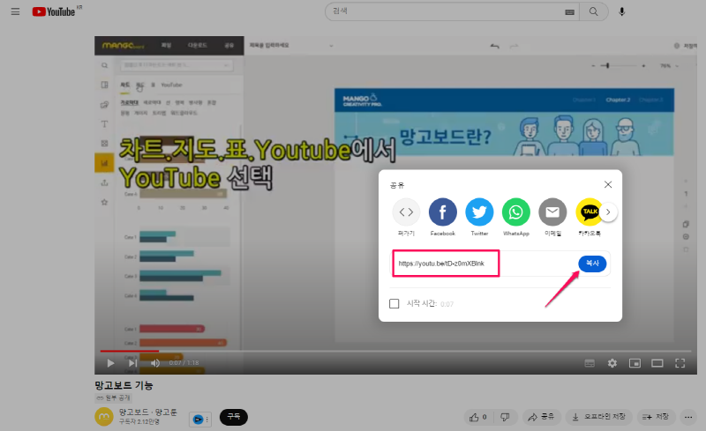
Task: Click the 0:07 / 1:18 time display
Action: [x=184, y=362]
